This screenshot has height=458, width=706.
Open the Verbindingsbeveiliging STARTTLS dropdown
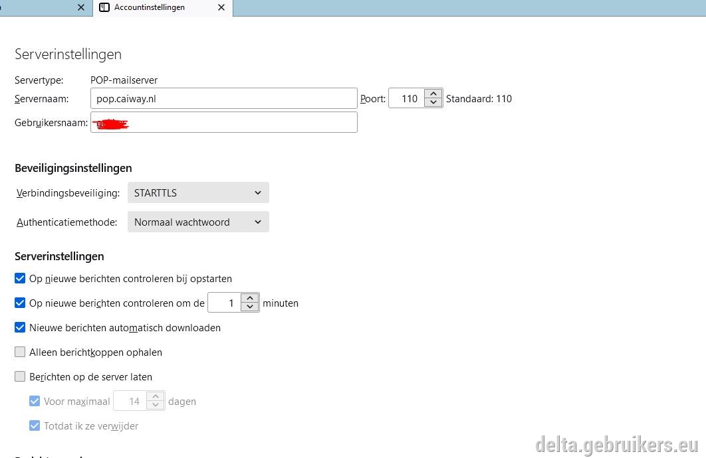(198, 192)
